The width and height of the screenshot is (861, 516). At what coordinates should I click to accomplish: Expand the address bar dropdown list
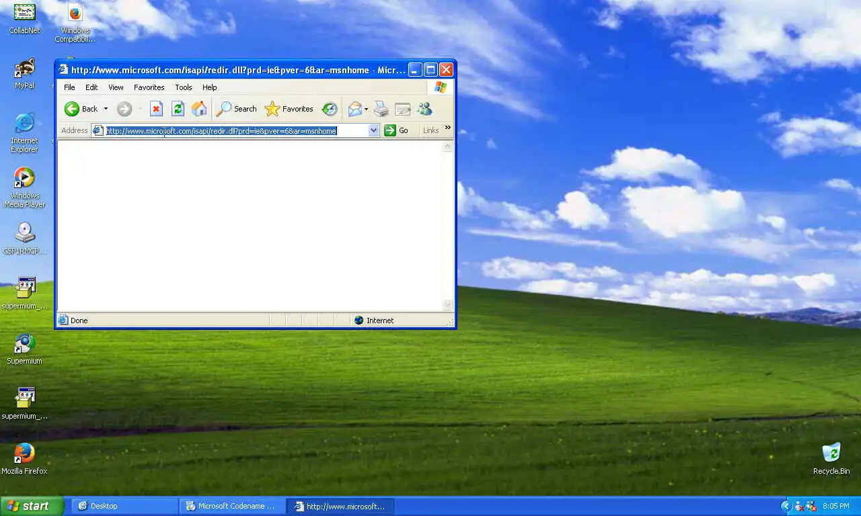coord(374,130)
